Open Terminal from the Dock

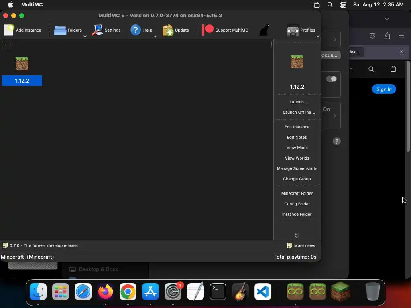[218, 292]
